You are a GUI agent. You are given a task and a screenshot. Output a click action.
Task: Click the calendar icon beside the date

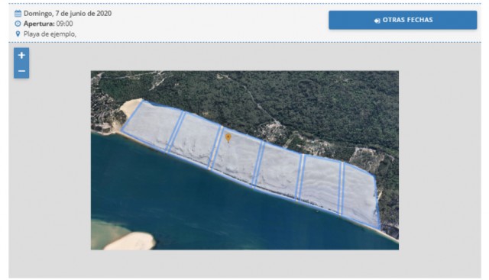tap(18, 14)
